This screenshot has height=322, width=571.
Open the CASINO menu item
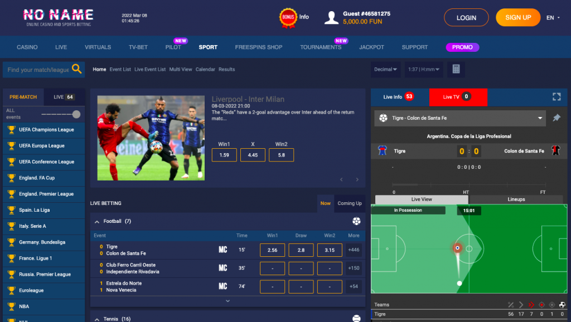tap(27, 47)
